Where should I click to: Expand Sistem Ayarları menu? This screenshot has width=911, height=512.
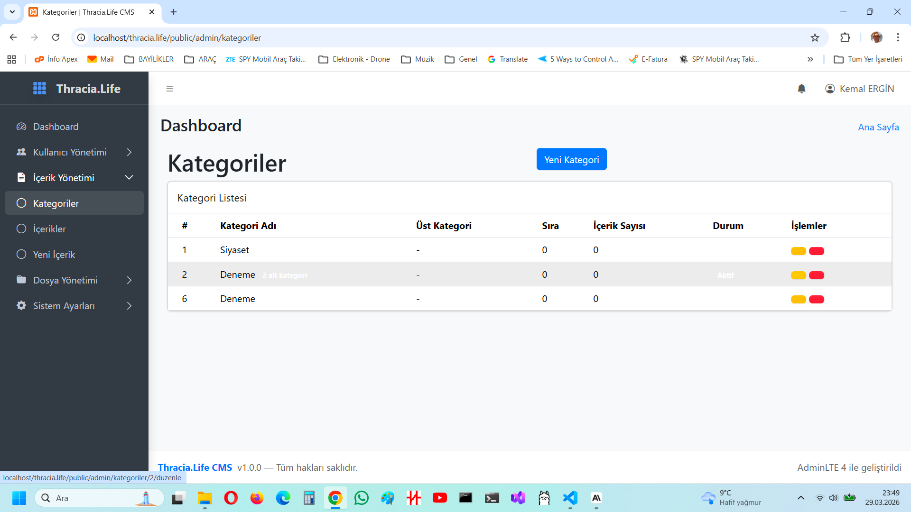[x=74, y=306]
